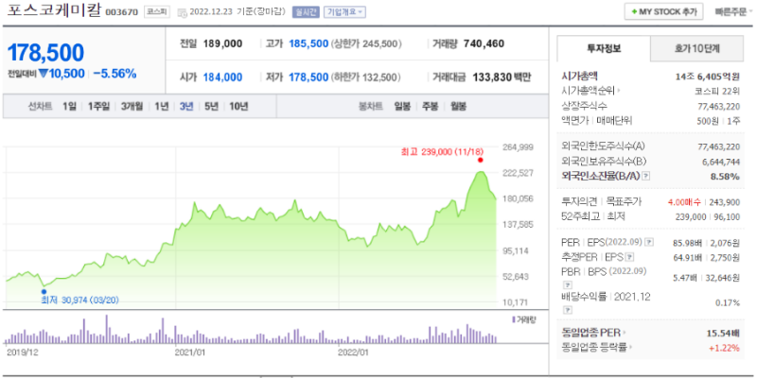
Task: Select the 1주일 line chart period
Action: [x=99, y=107]
